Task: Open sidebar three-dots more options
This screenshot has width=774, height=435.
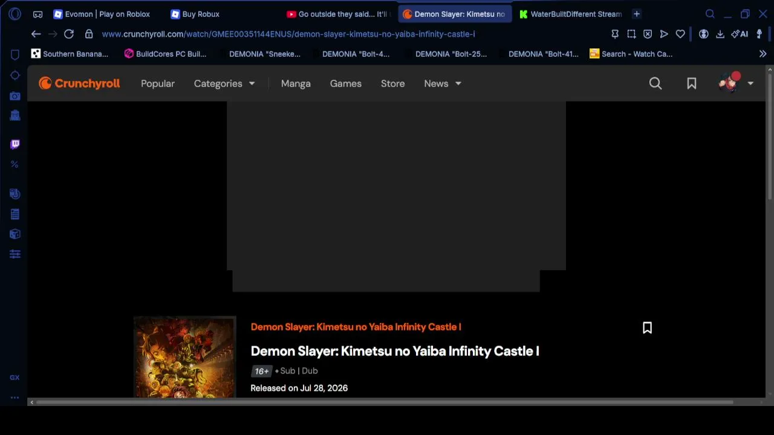Action: [15, 398]
